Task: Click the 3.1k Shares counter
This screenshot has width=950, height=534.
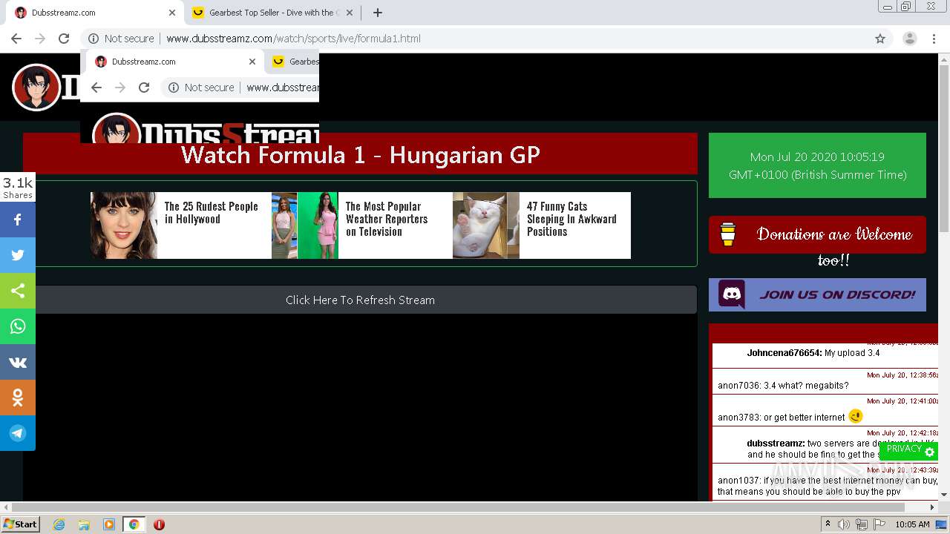Action: (18, 187)
